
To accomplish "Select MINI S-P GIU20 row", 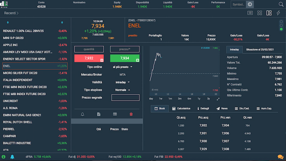I will coord(35,38).
